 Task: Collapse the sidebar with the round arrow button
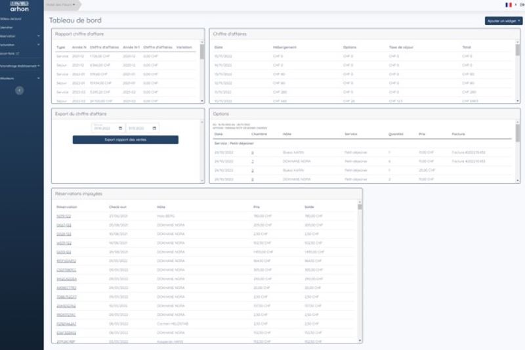tap(20, 90)
